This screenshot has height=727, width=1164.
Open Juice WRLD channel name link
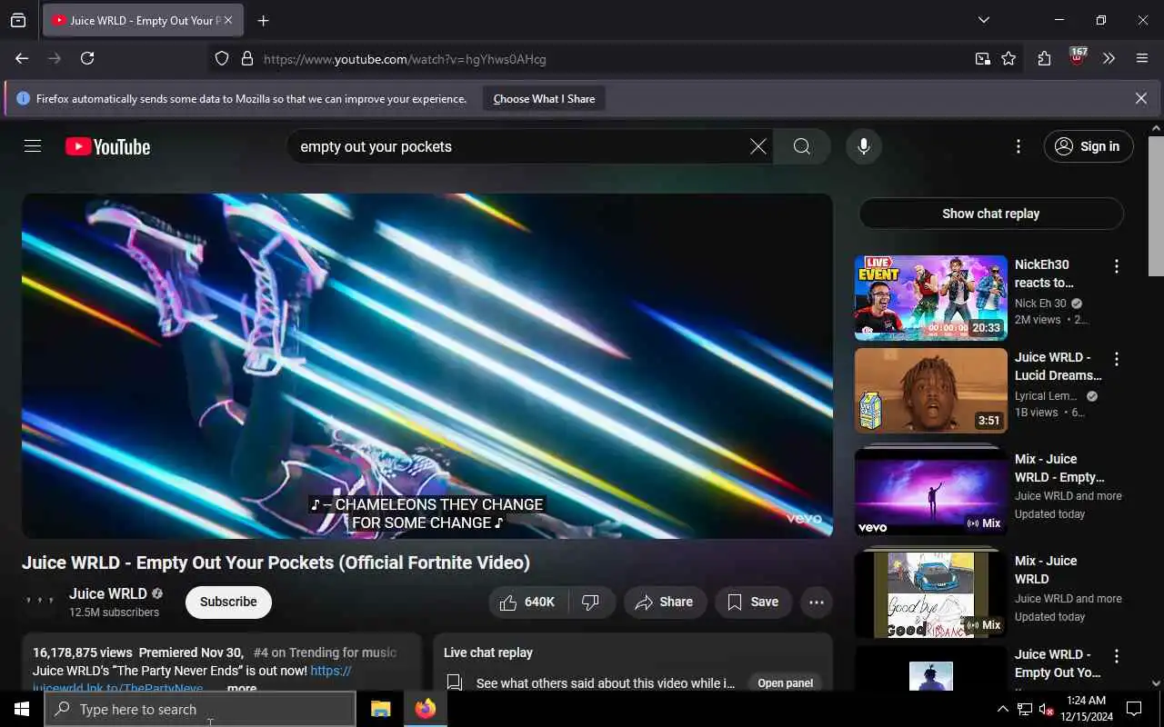pyautogui.click(x=108, y=593)
